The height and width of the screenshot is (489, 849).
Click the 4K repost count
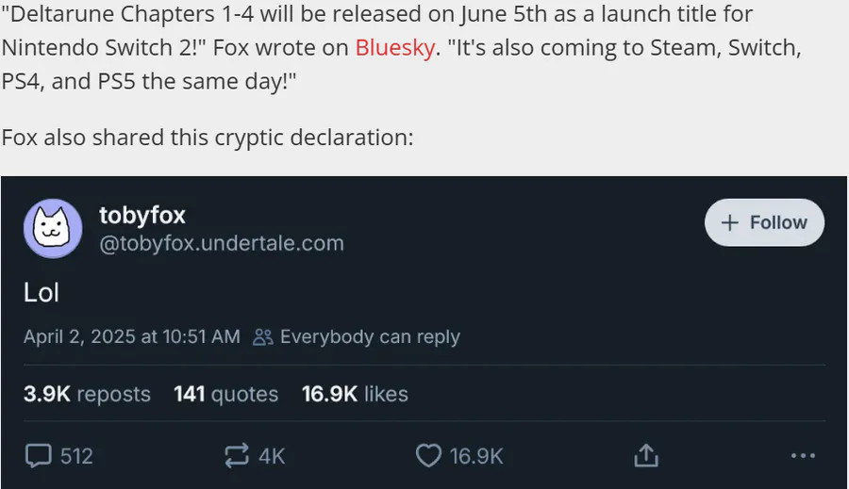(x=272, y=456)
